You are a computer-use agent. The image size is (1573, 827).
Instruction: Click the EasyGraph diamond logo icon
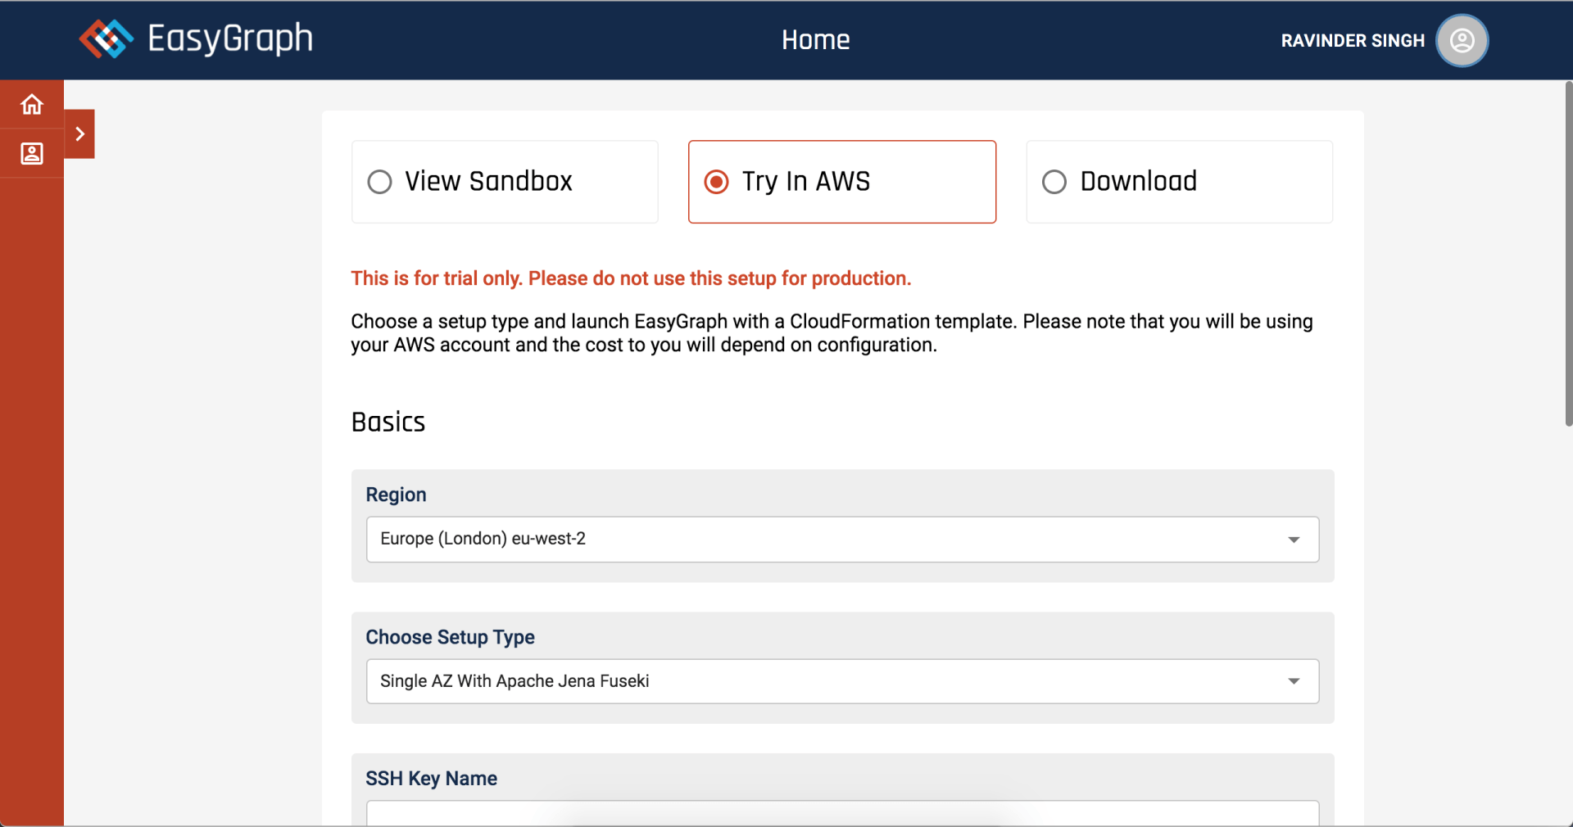106,38
